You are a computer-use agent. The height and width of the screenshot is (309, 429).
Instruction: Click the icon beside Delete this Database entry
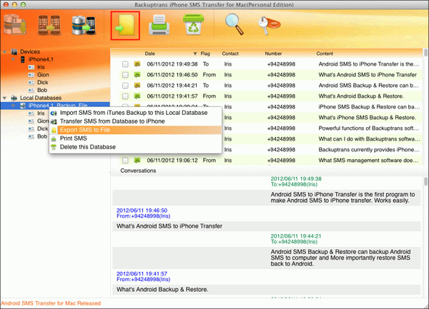point(54,147)
